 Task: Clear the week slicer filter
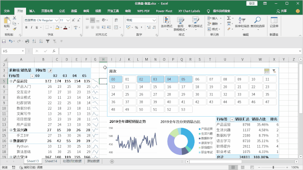[274, 71]
